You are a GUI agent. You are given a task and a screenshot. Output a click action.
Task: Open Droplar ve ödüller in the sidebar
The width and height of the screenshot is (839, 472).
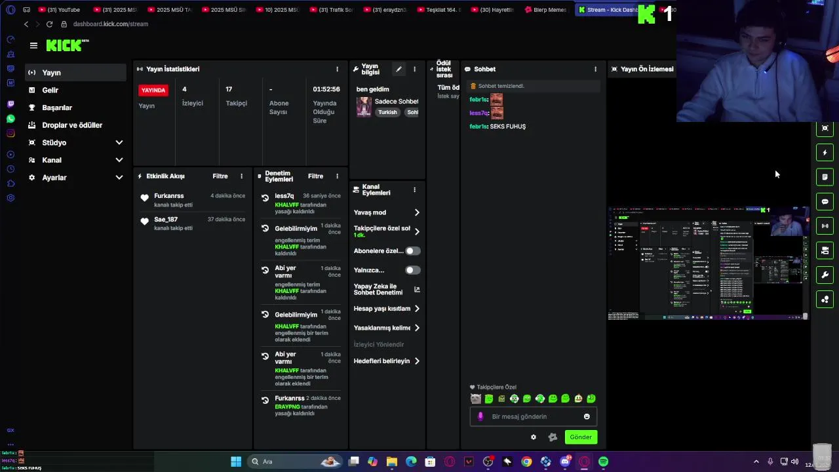pos(76,125)
